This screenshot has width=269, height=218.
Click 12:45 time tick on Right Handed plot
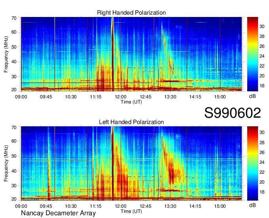pyautogui.click(x=146, y=97)
